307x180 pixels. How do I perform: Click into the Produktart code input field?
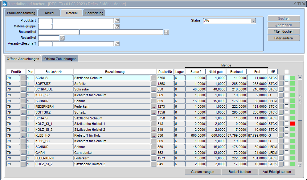point(45,21)
